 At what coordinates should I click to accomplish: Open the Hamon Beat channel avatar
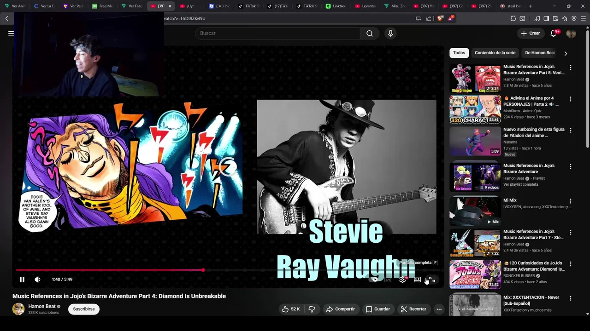coord(18,309)
